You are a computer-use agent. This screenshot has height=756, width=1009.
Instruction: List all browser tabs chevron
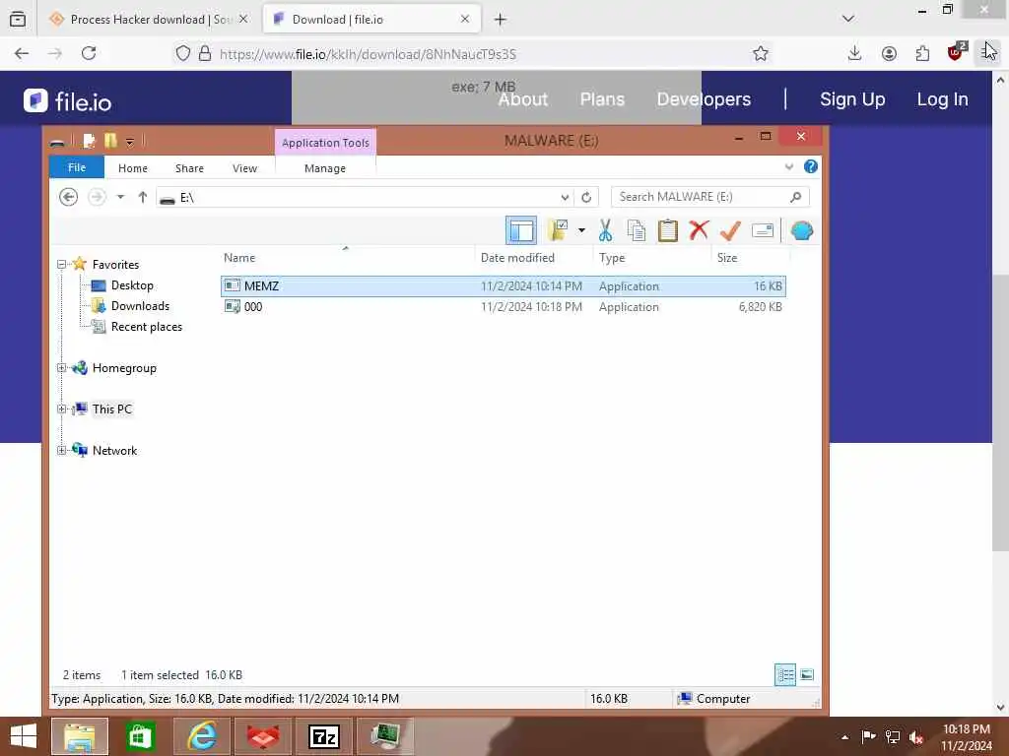(x=848, y=19)
